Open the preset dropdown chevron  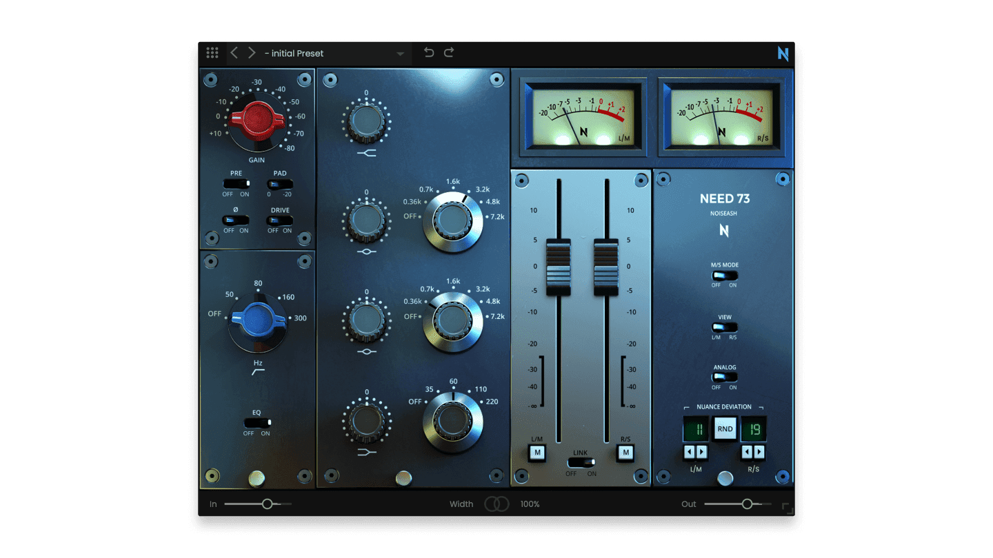click(400, 53)
